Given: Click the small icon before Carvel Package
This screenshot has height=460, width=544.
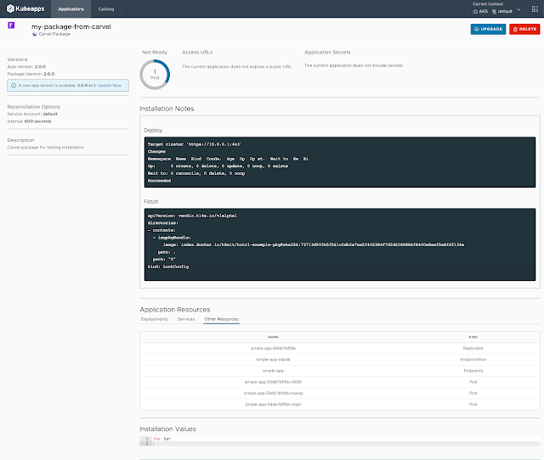Looking at the screenshot, I should click(x=34, y=35).
